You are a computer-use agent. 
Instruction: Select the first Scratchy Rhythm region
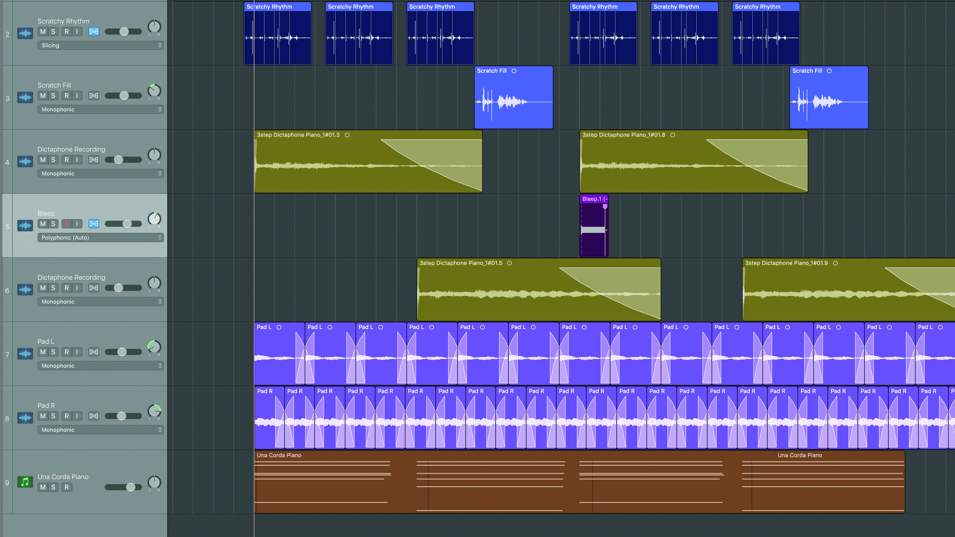click(x=278, y=33)
